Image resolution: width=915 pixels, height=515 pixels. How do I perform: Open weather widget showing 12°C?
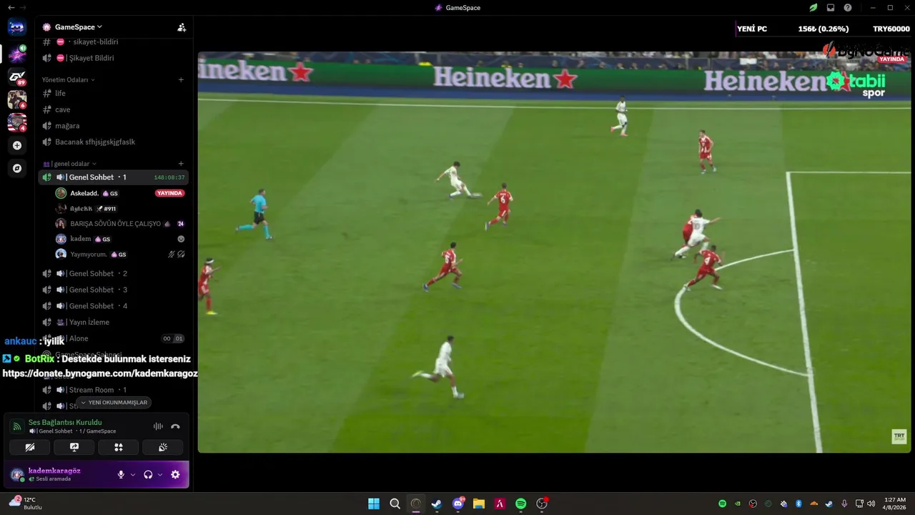click(x=25, y=503)
